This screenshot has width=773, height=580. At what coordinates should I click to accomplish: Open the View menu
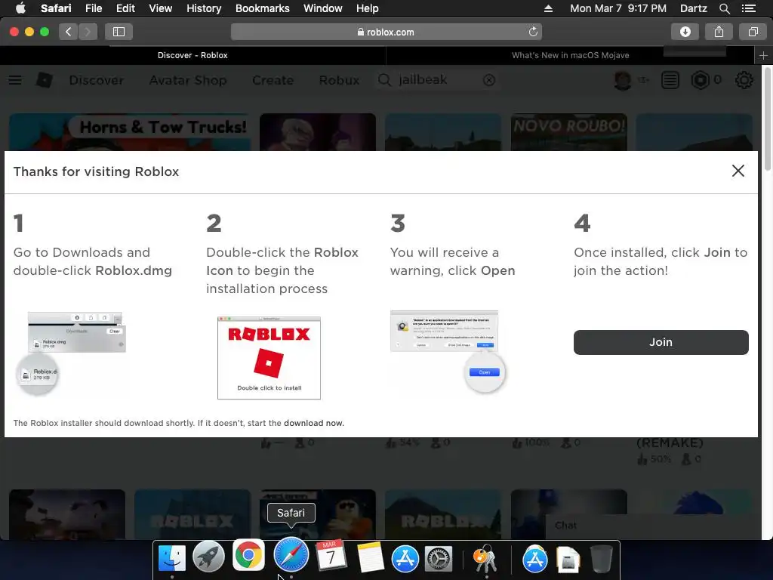point(161,8)
